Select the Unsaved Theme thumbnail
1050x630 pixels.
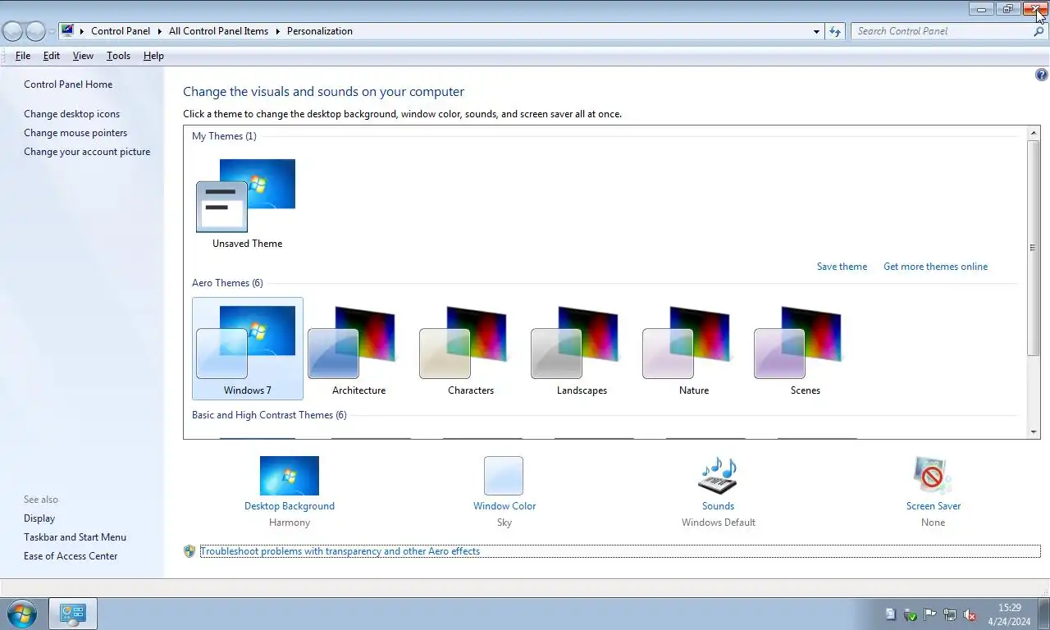click(247, 204)
